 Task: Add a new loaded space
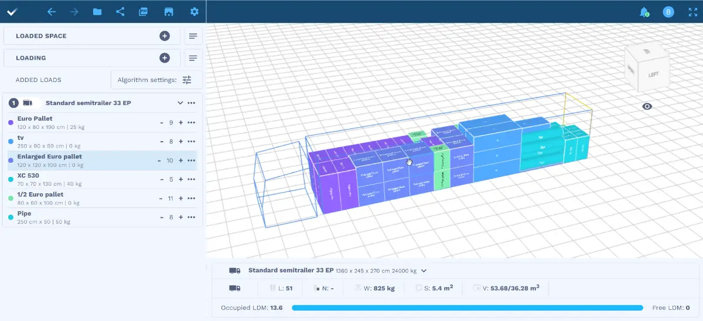(165, 36)
